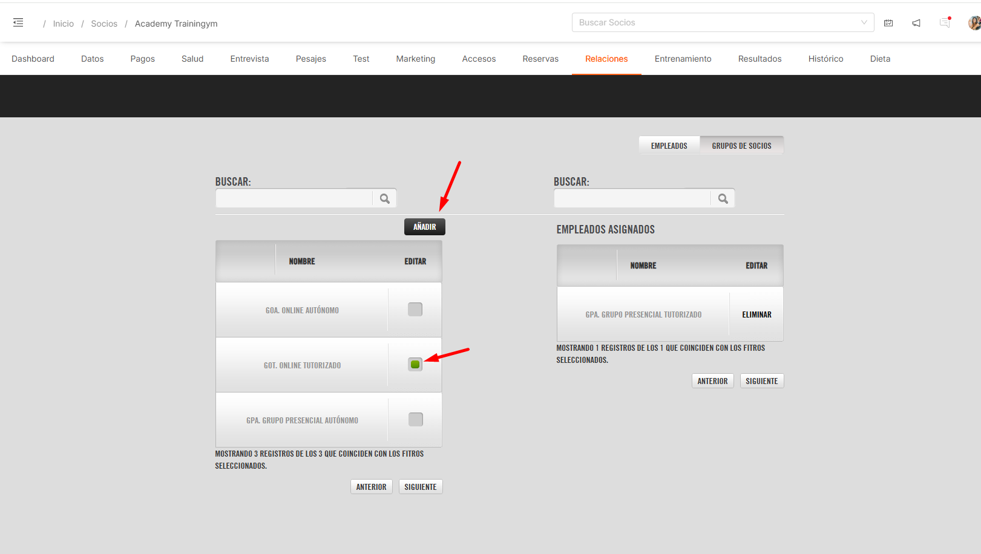Open the user profile avatar
The image size is (981, 554).
pyautogui.click(x=974, y=23)
